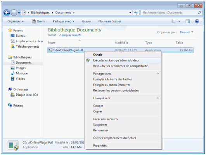Click the blue help icon
This screenshot has height=155, width=206.
(197, 21)
